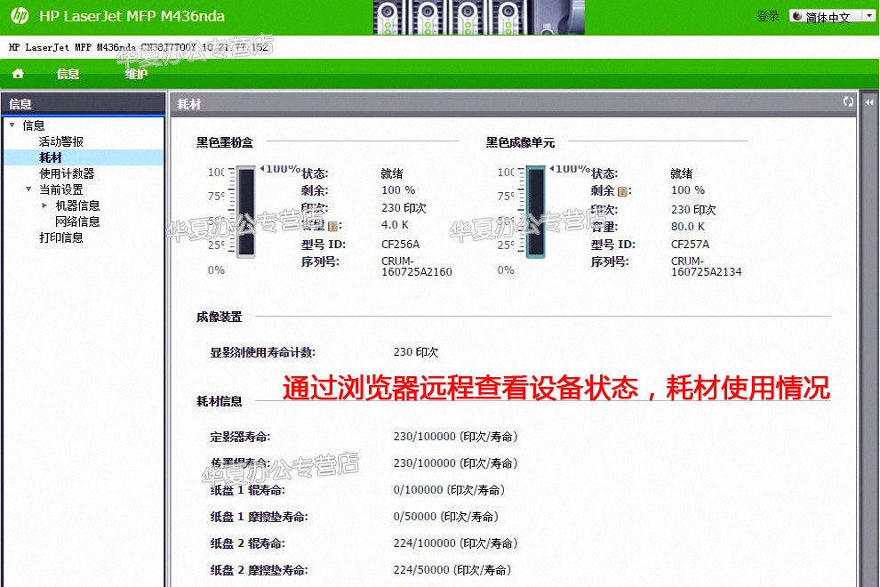Collapse the 当前设置 tree node
880x587 pixels.
tap(28, 189)
